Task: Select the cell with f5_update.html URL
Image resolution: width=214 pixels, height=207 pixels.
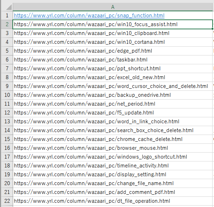Action: 113,113
